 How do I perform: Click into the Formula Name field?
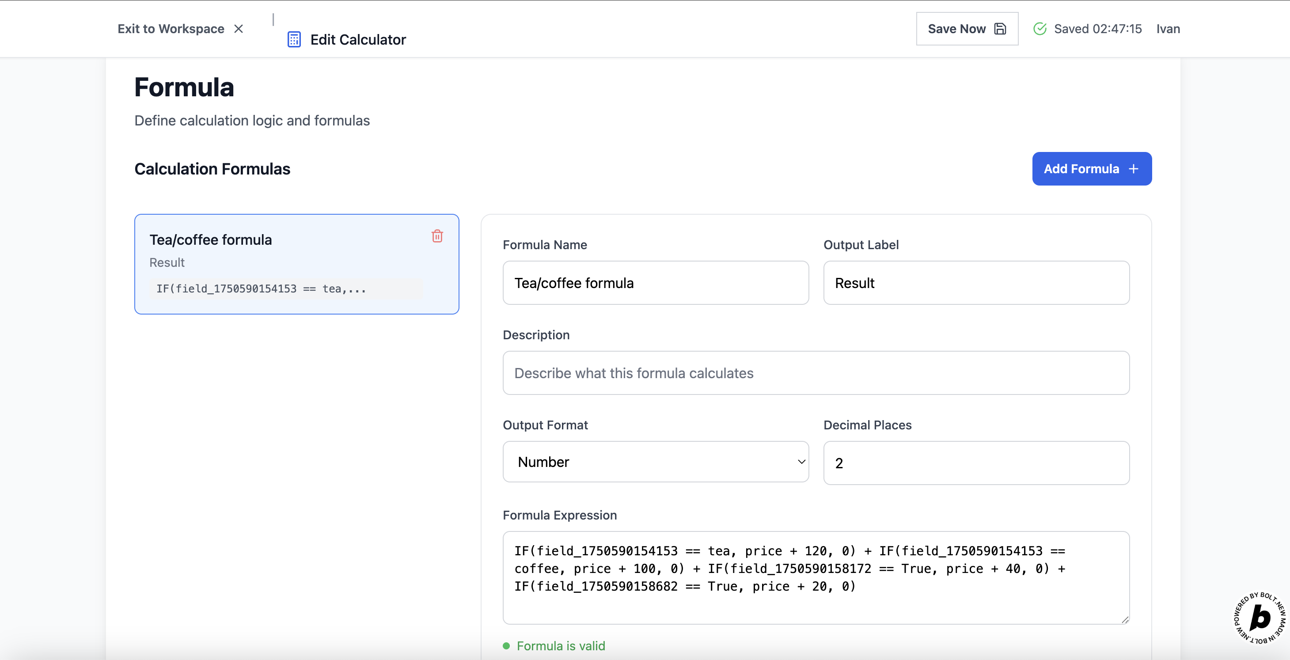(655, 283)
